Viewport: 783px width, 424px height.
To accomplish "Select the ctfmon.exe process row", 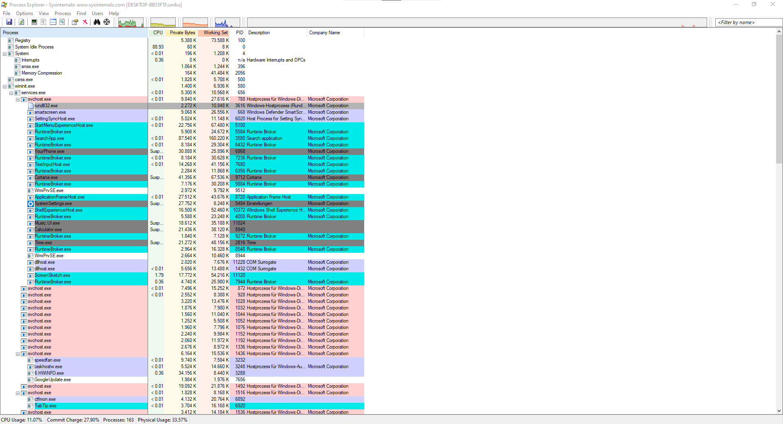I will 182,399.
